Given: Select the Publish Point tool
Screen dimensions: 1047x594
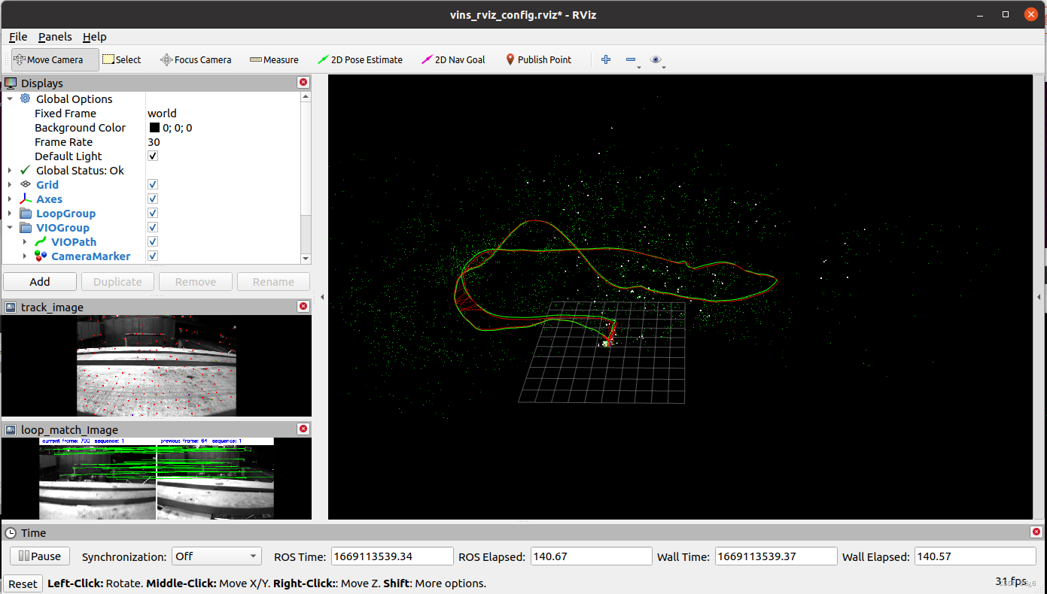Looking at the screenshot, I should (539, 59).
